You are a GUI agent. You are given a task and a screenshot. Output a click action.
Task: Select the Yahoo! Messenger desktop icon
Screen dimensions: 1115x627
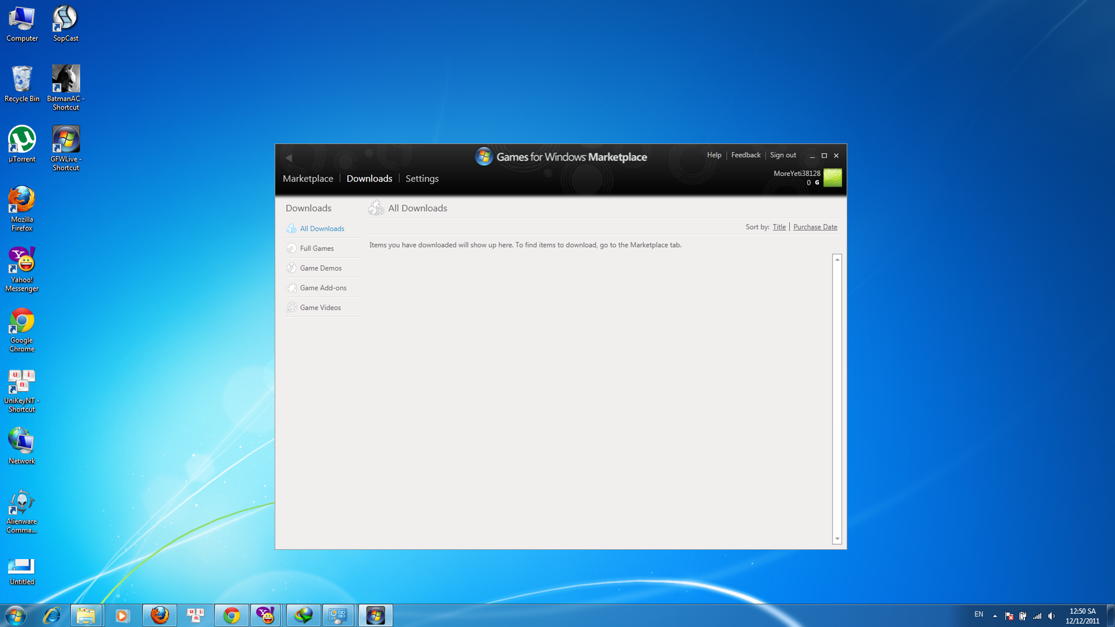tap(22, 269)
